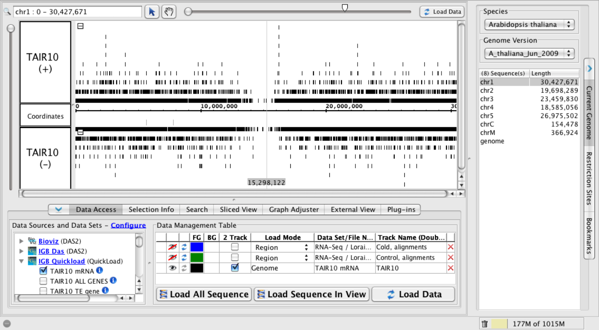
Task: Change green FG color for Control alignments
Action: [x=197, y=258]
